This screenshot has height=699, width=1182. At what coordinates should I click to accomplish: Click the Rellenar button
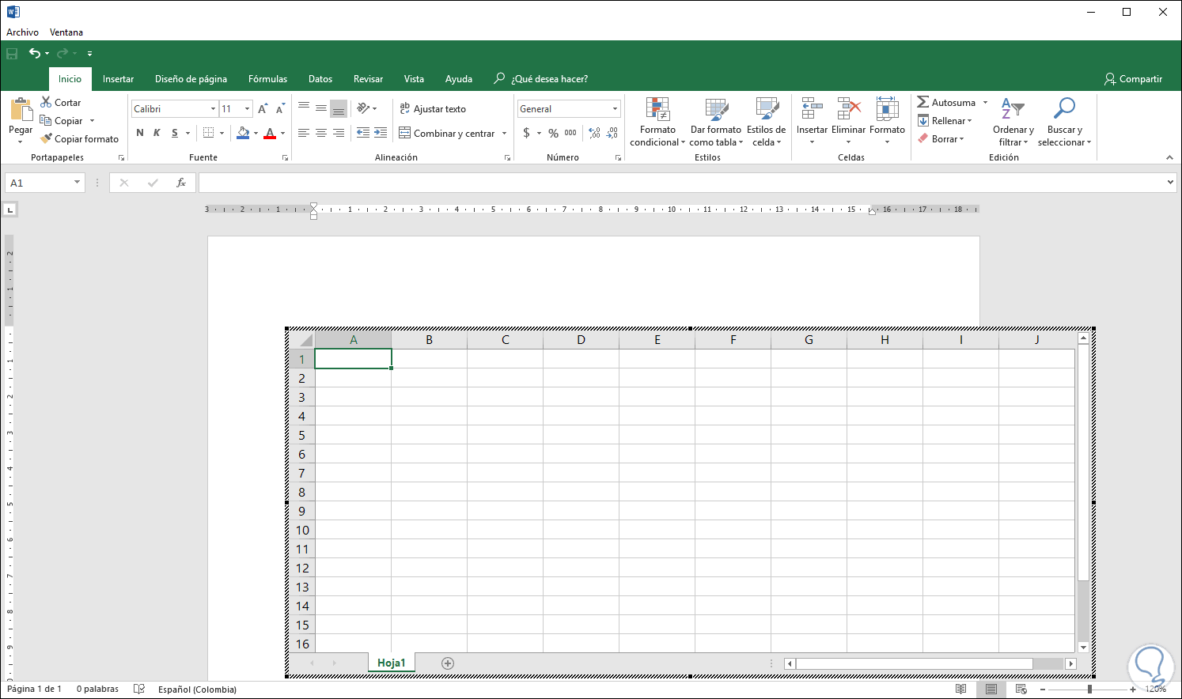click(945, 121)
